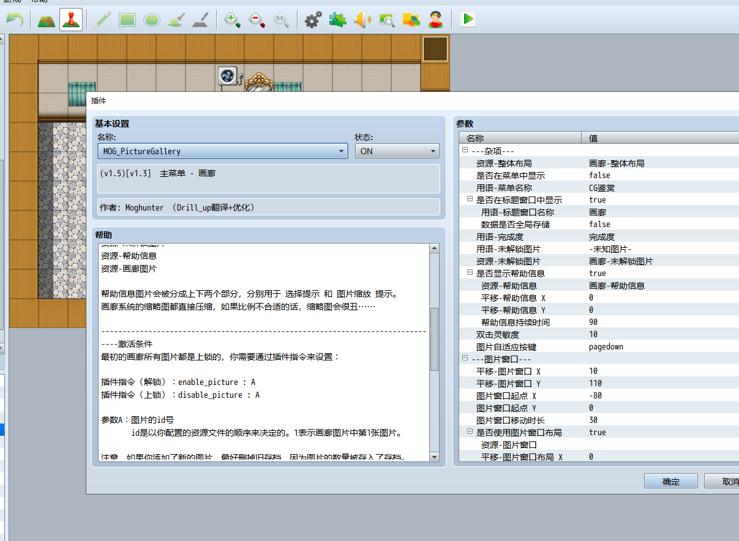Zoom out of the map
739x541 pixels.
pos(257,20)
